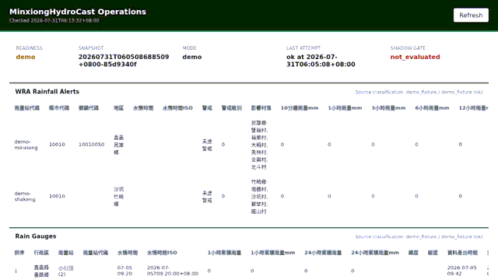Click the LAST ATTEMPT label
The height and width of the screenshot is (280, 498).
(303, 48)
